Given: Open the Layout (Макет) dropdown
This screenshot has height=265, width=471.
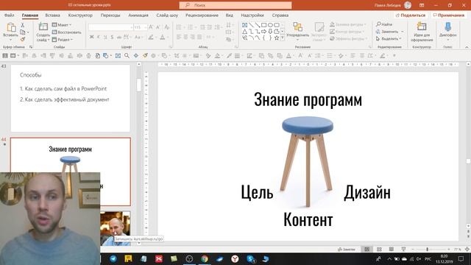Looking at the screenshot, I should click(62, 24).
